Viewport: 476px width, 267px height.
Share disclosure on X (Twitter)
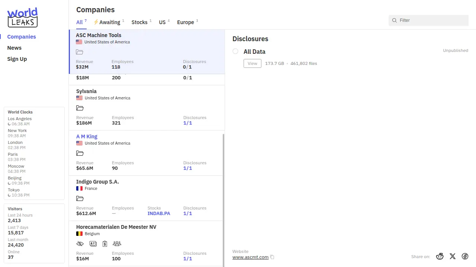tap(453, 256)
